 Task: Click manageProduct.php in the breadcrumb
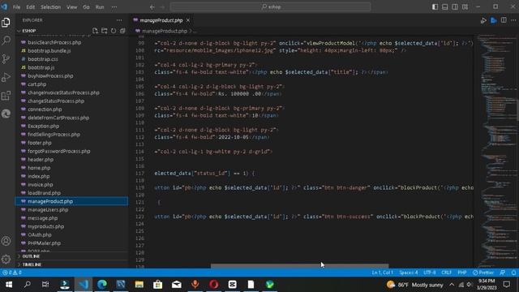click(165, 31)
